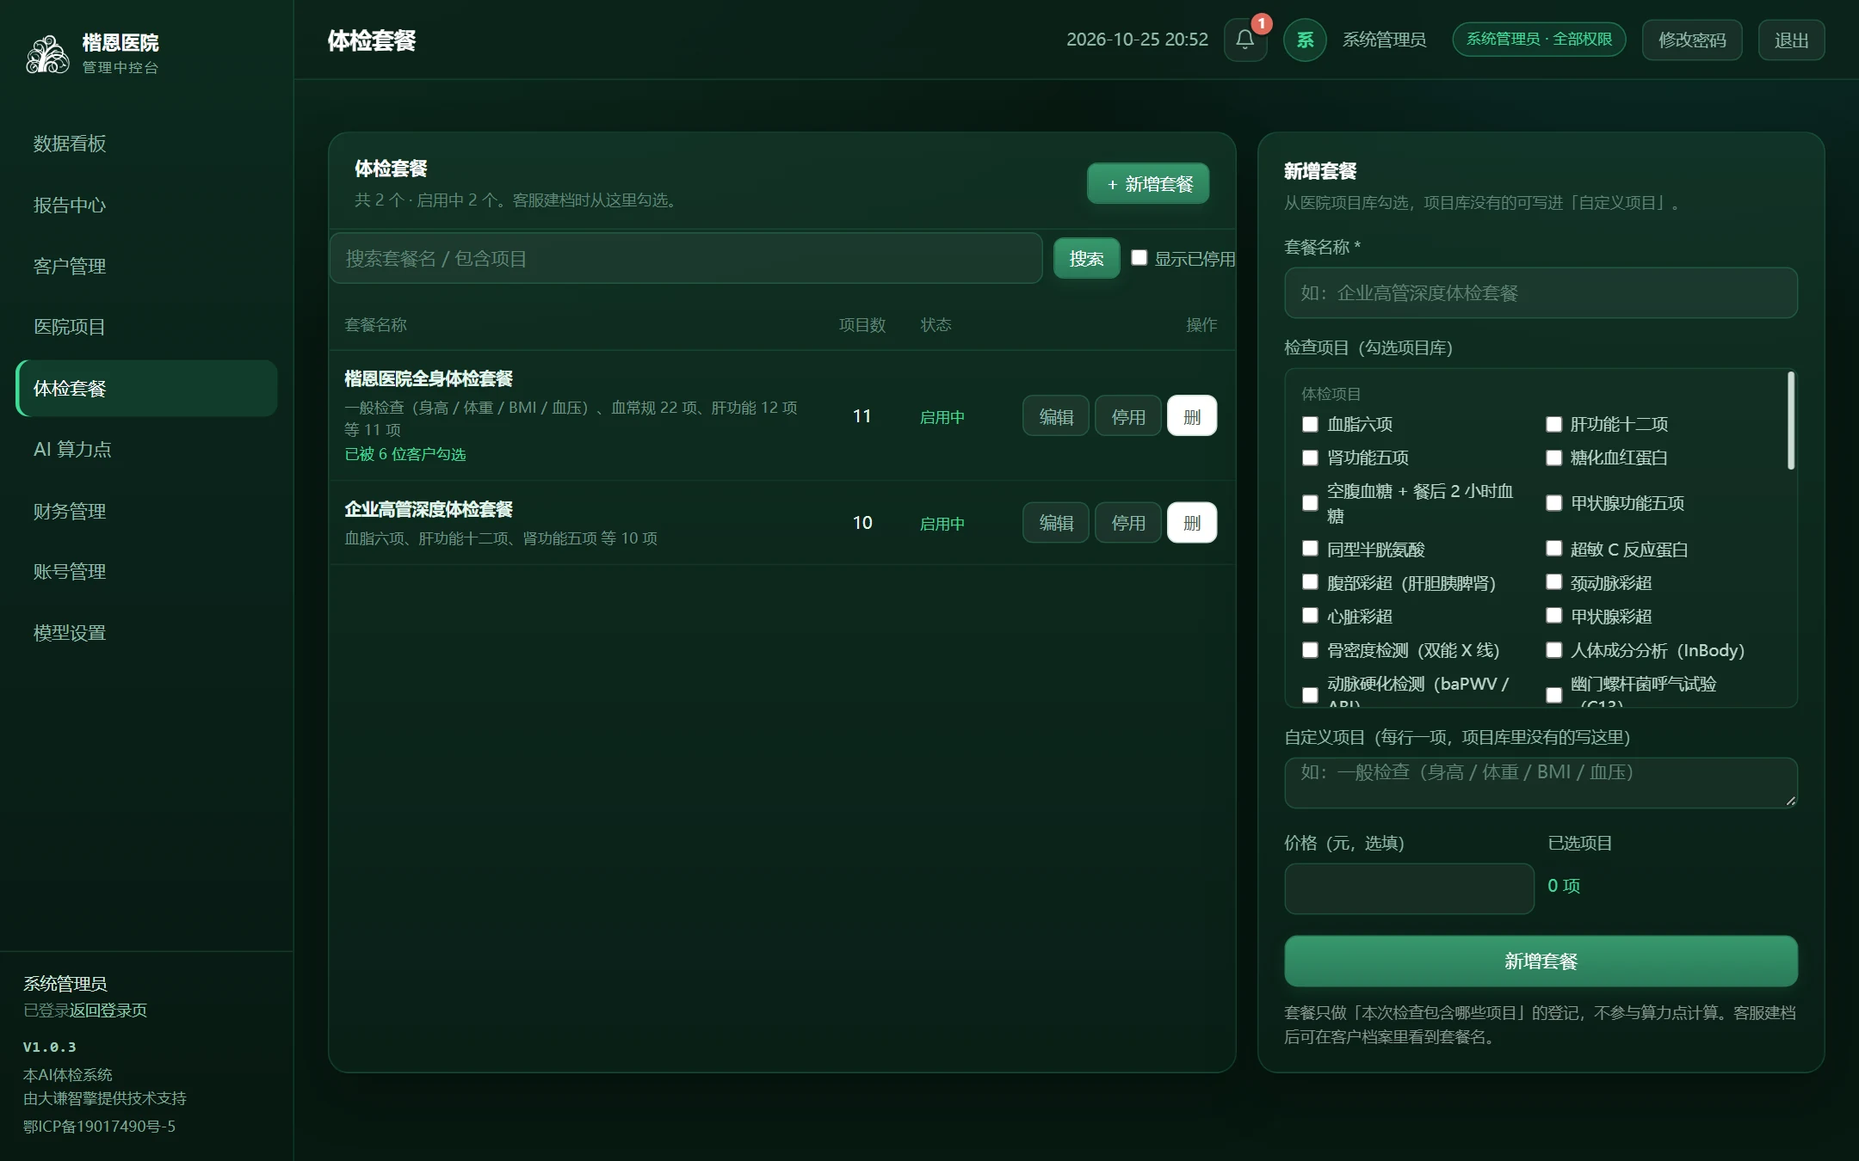1859x1161 pixels.
Task: Check the 同型半胱氨酸 item
Action: [x=1310, y=549]
